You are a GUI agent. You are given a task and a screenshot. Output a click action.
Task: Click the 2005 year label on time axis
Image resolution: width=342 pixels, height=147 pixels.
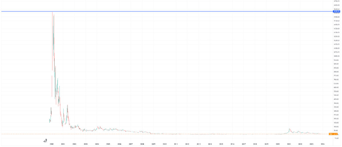pyautogui.click(x=108, y=144)
